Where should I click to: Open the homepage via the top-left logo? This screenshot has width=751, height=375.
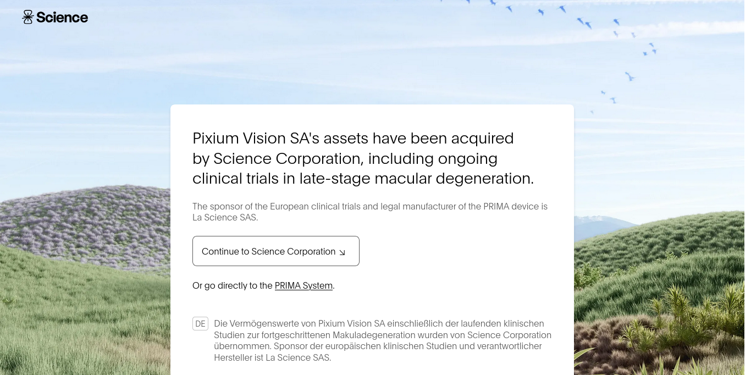point(55,17)
